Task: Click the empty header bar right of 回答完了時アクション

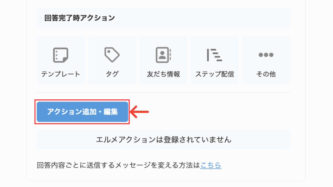Action: [x=203, y=18]
